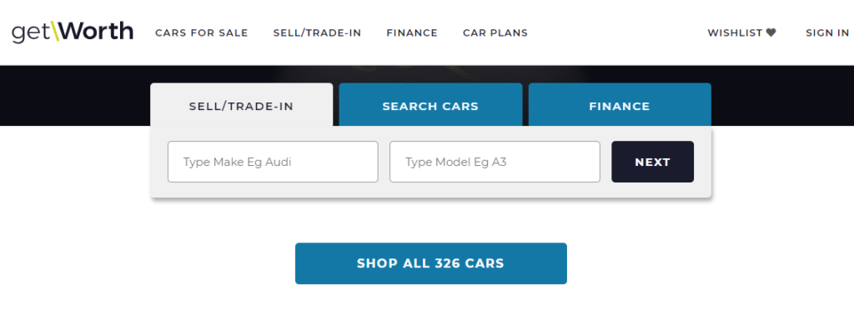Open the Wishlist link

pyautogui.click(x=741, y=32)
